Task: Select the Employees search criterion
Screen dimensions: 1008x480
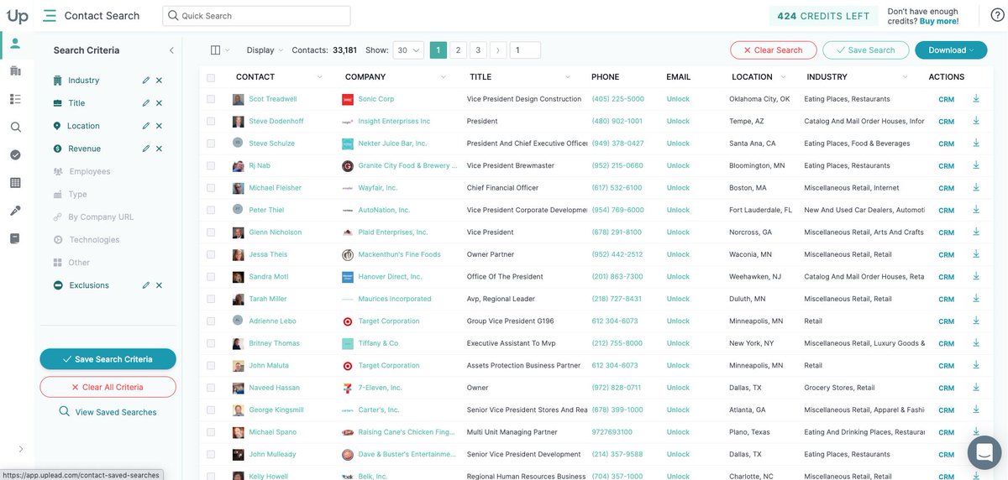Action: pyautogui.click(x=90, y=171)
